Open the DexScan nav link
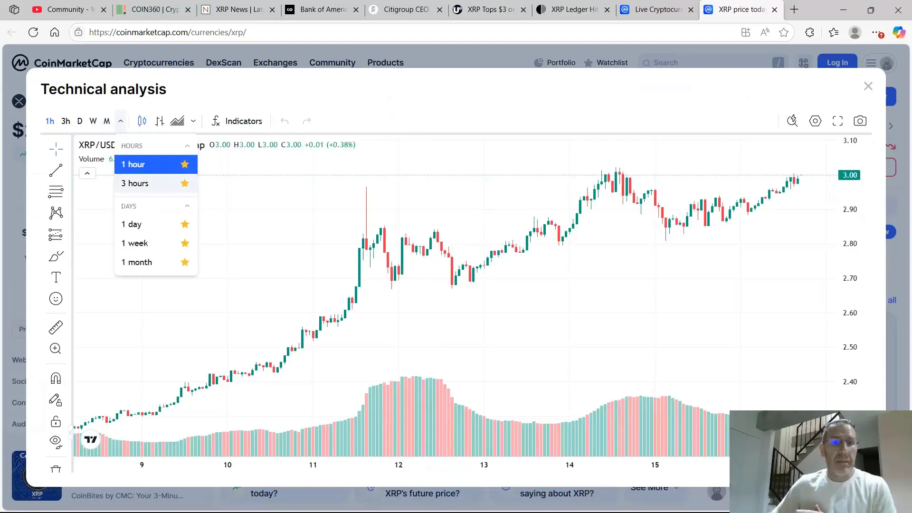 223,63
